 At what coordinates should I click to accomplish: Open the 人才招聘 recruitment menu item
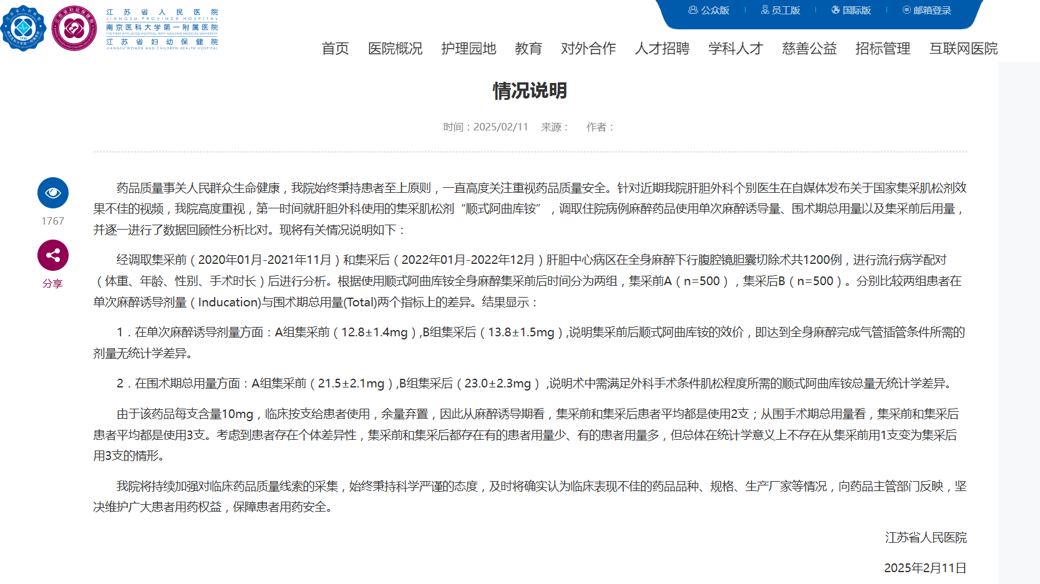(x=662, y=48)
